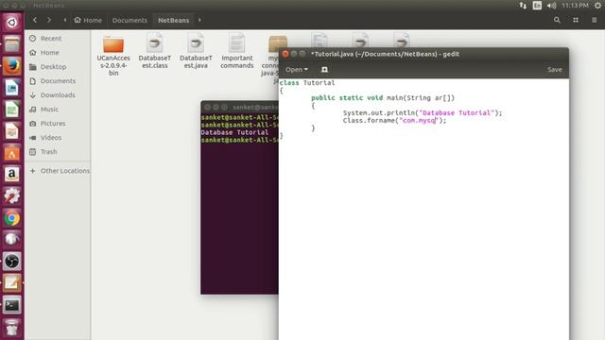Save the Tutorial.java file in gedit
Image resolution: width=605 pixels, height=340 pixels.
[x=555, y=70]
